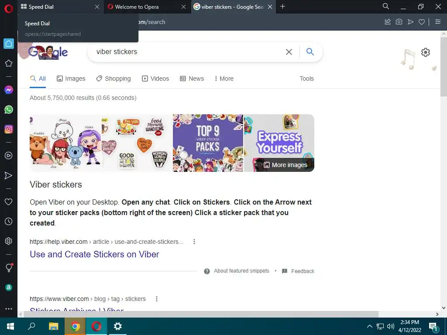Open WhatsApp in the sidebar
The height and width of the screenshot is (335, 447).
(x=9, y=109)
